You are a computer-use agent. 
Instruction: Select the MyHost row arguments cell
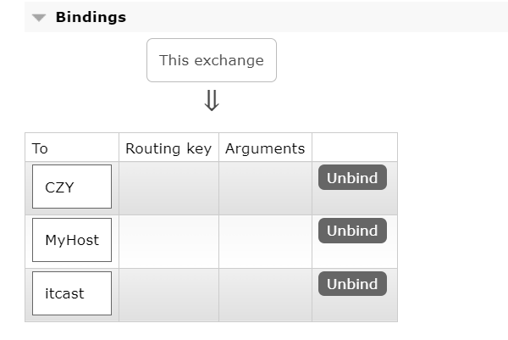pyautogui.click(x=265, y=241)
